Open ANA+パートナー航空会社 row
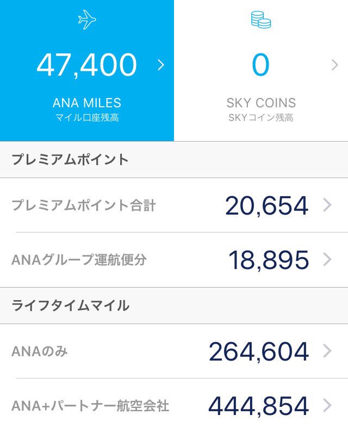 [174, 403]
